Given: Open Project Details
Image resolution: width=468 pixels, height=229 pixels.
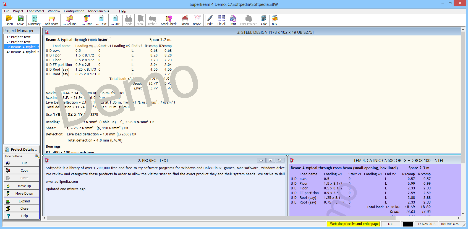Looking at the screenshot, I should click(x=22, y=150).
